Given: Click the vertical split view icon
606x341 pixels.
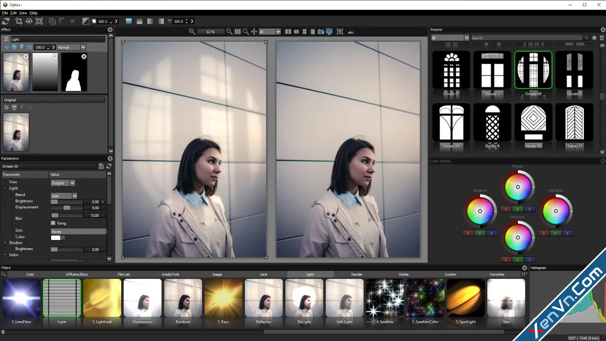Looking at the screenshot, I should click(296, 32).
